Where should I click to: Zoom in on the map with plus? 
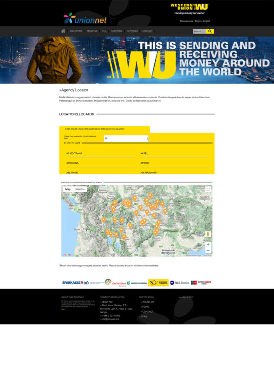tap(208, 244)
